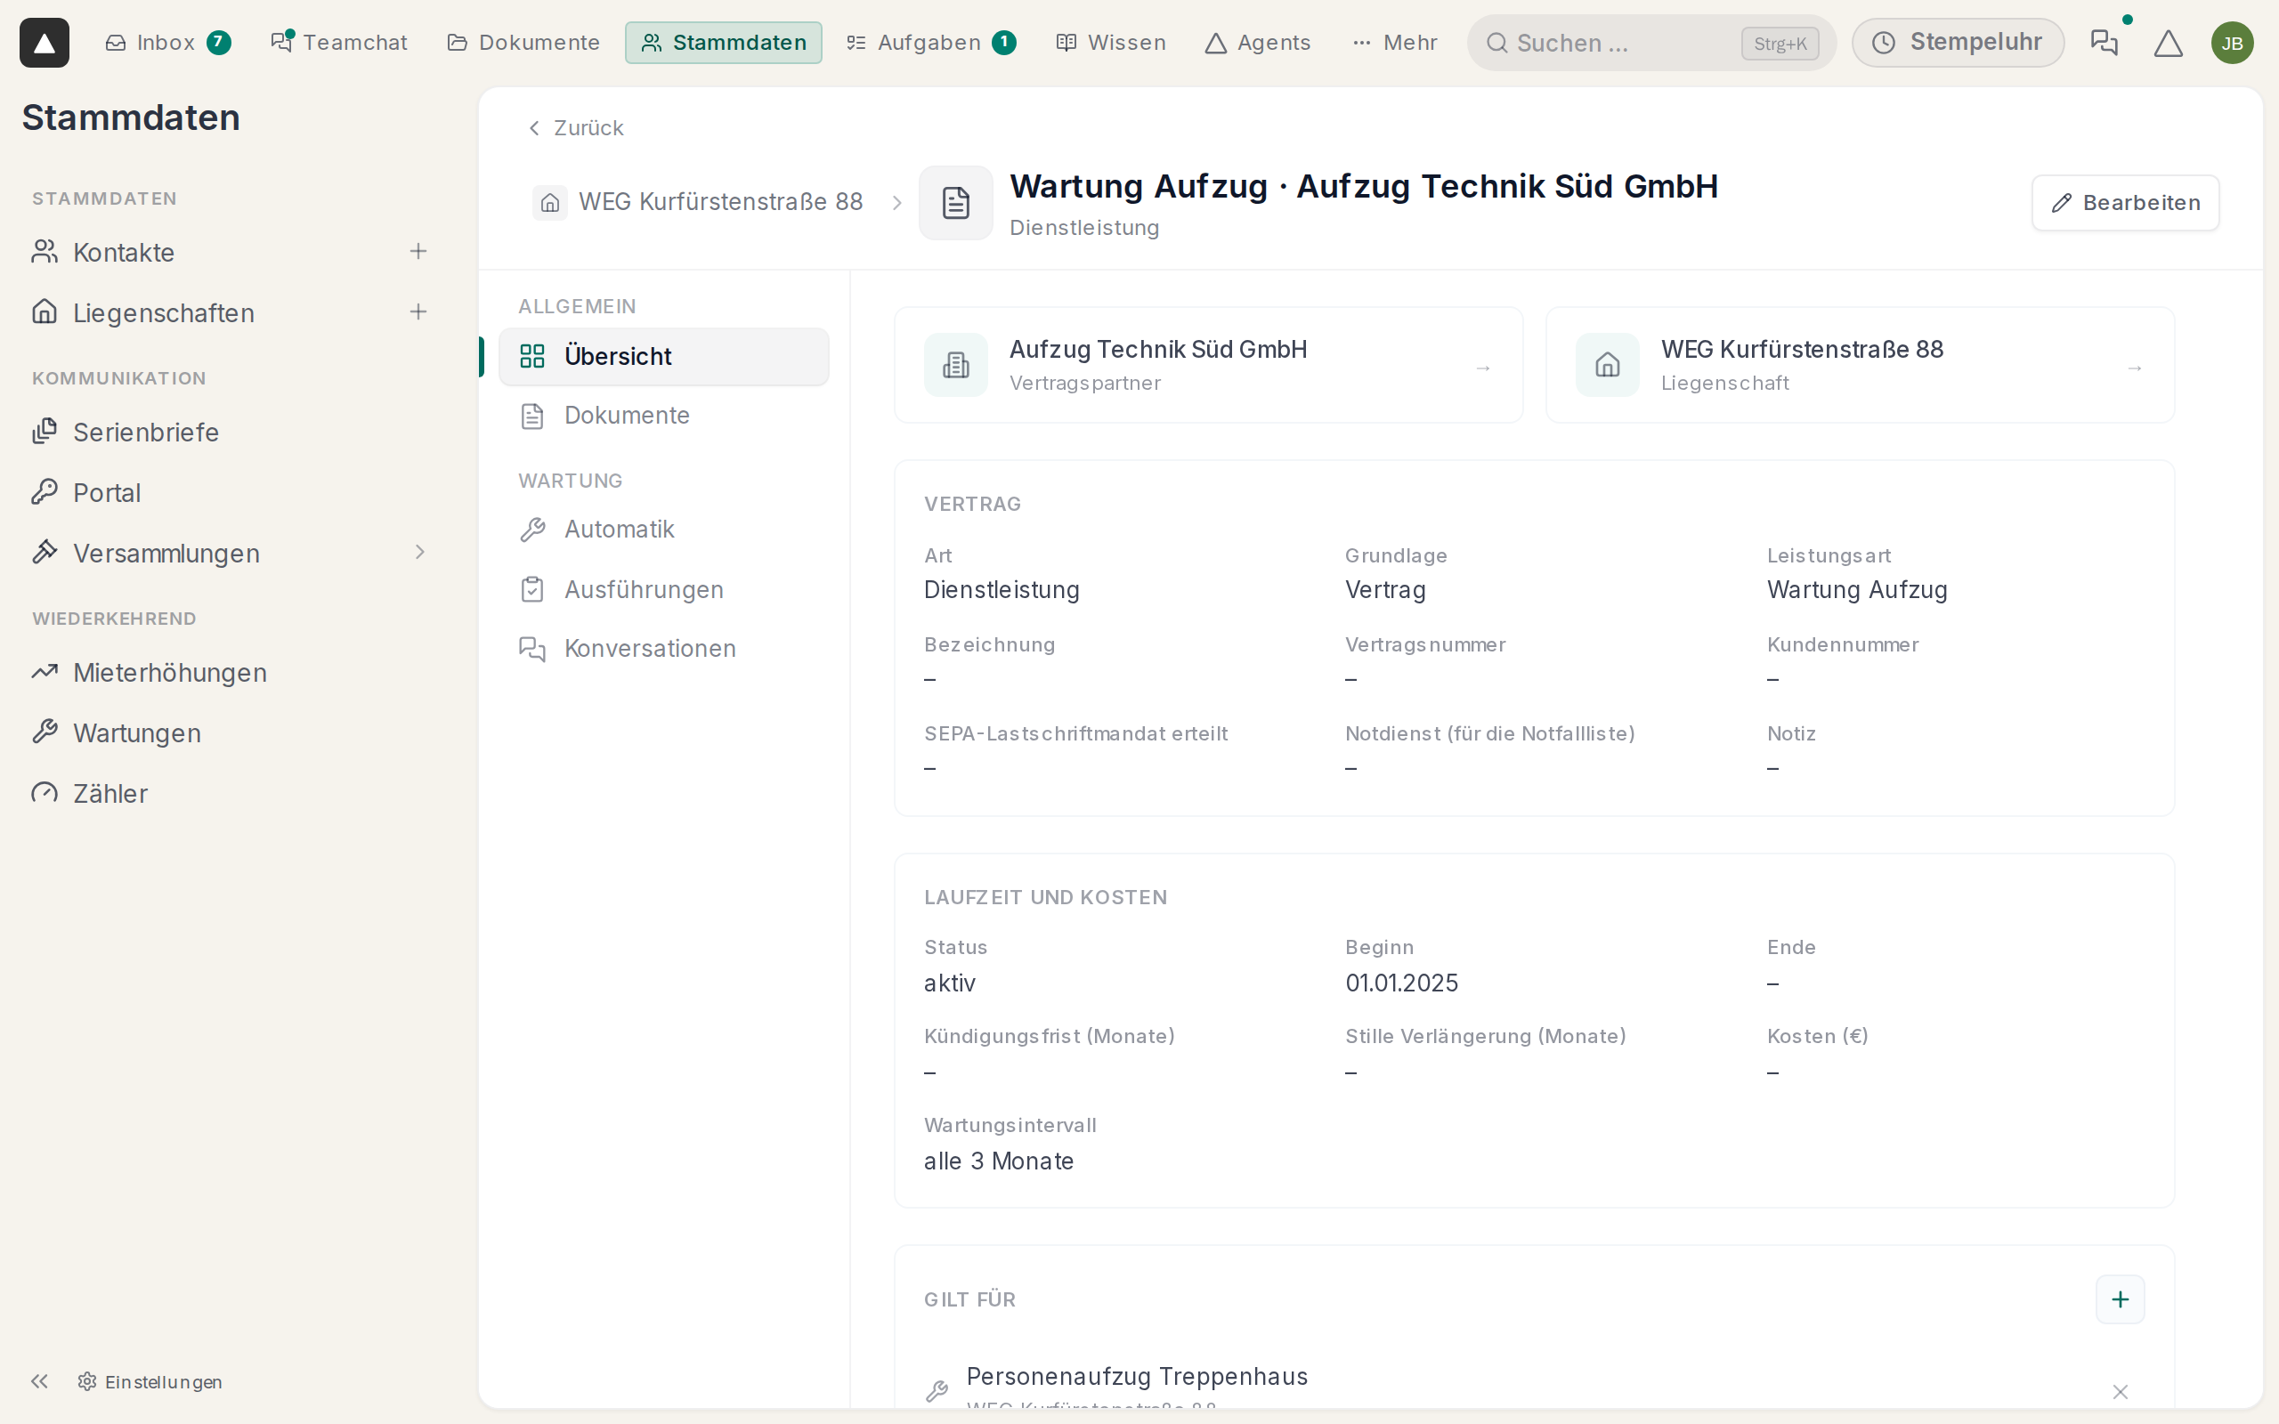
Task: Click the Bearbeiten edit button
Action: (2125, 203)
